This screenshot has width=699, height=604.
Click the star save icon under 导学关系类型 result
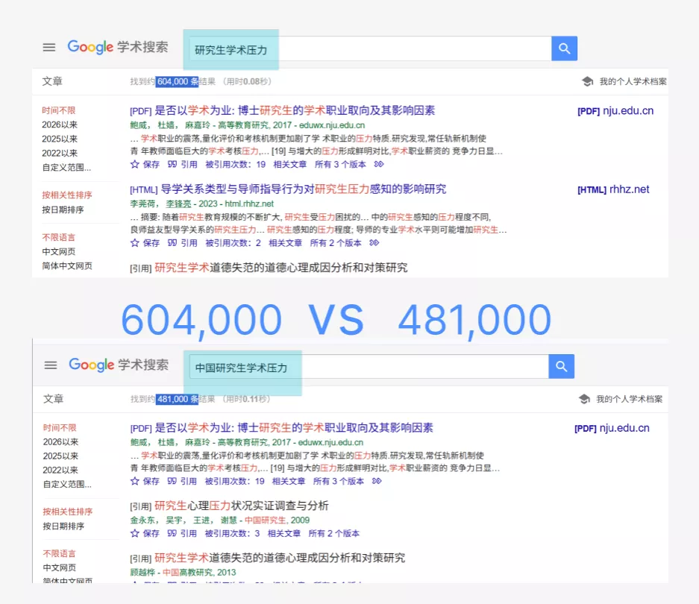135,243
